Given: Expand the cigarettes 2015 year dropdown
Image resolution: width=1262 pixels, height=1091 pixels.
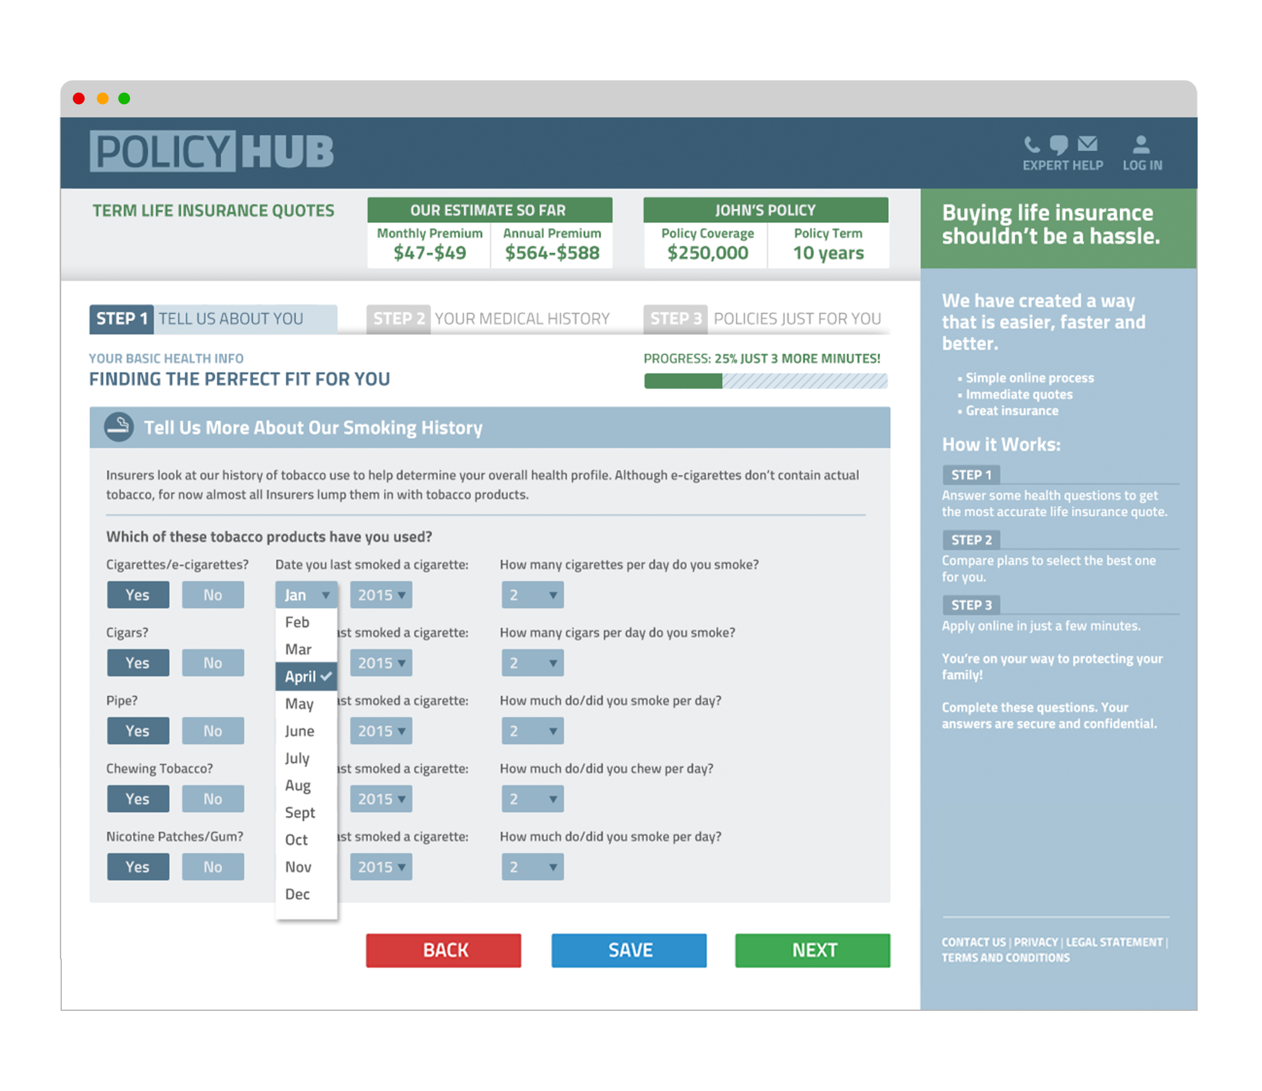Looking at the screenshot, I should [x=381, y=595].
